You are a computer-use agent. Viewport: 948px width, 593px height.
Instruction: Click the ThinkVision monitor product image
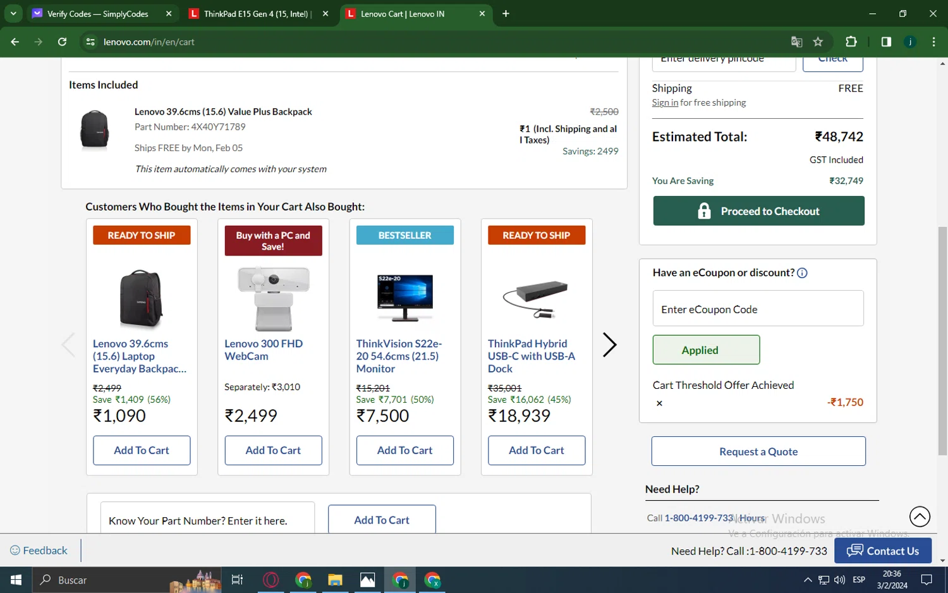[405, 298]
